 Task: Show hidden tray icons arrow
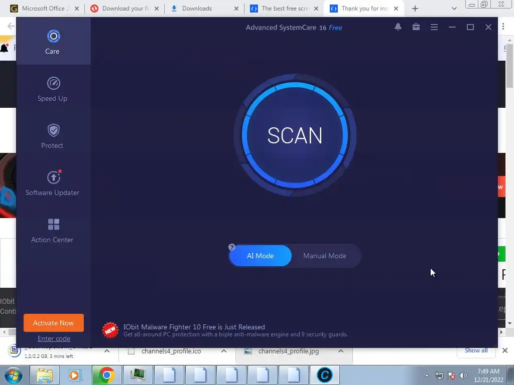tap(427, 375)
